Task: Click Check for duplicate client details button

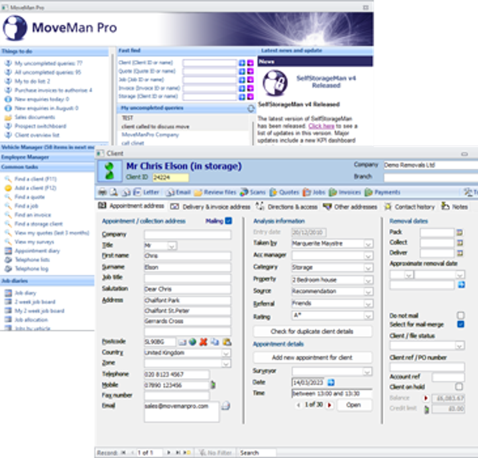Action: coord(313,331)
